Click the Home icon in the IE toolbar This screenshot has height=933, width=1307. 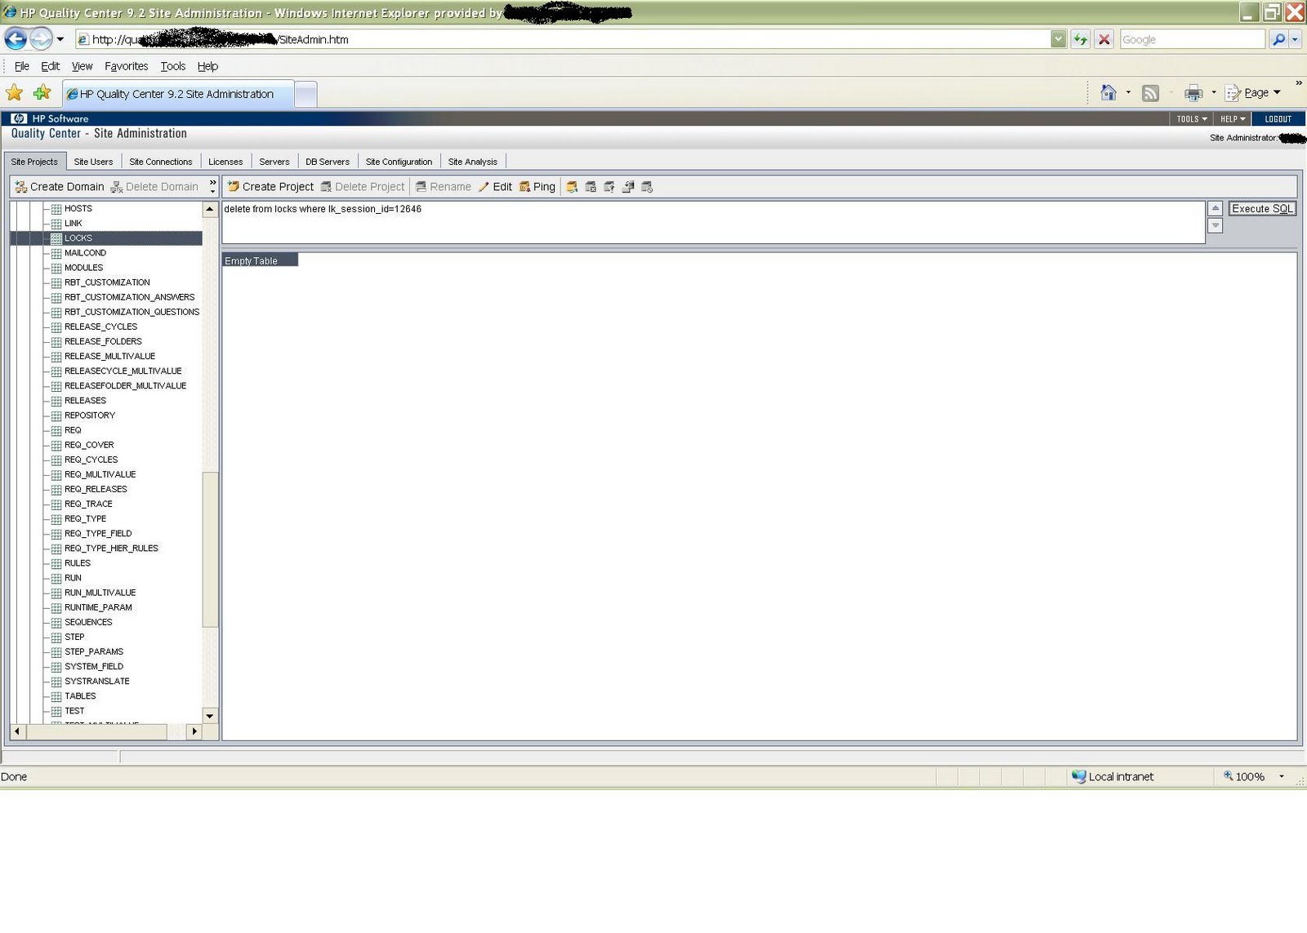pyautogui.click(x=1108, y=93)
